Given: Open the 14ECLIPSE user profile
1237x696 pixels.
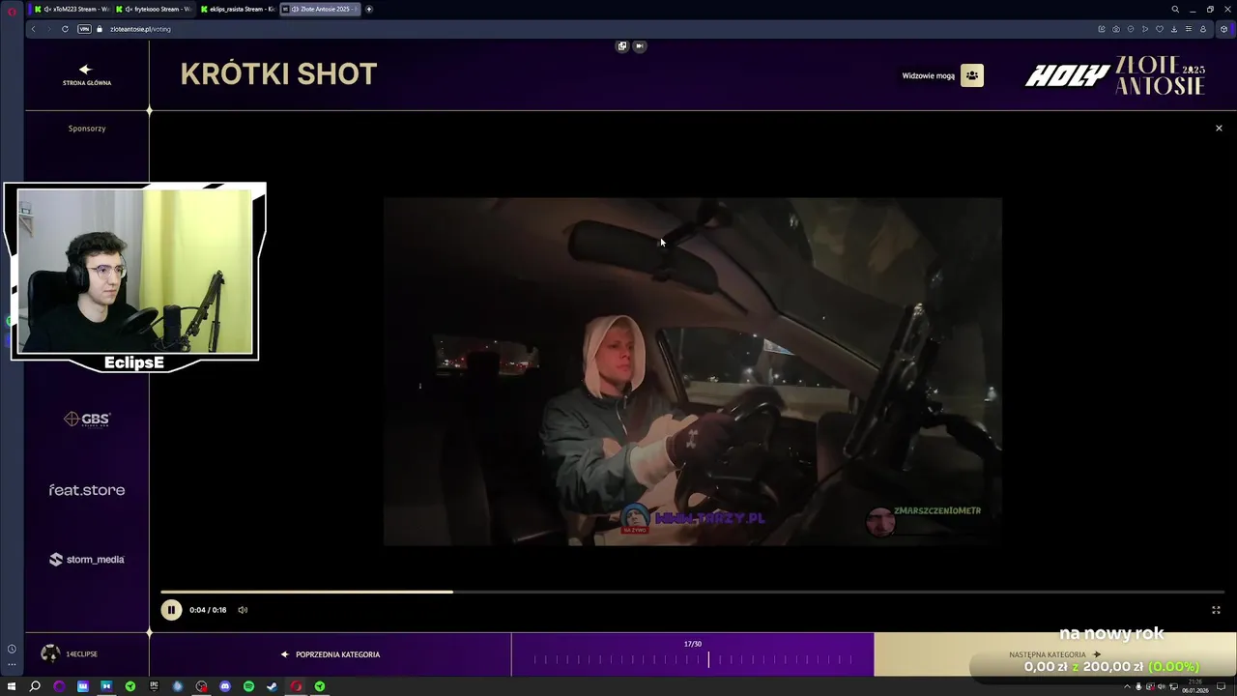Looking at the screenshot, I should pos(70,654).
